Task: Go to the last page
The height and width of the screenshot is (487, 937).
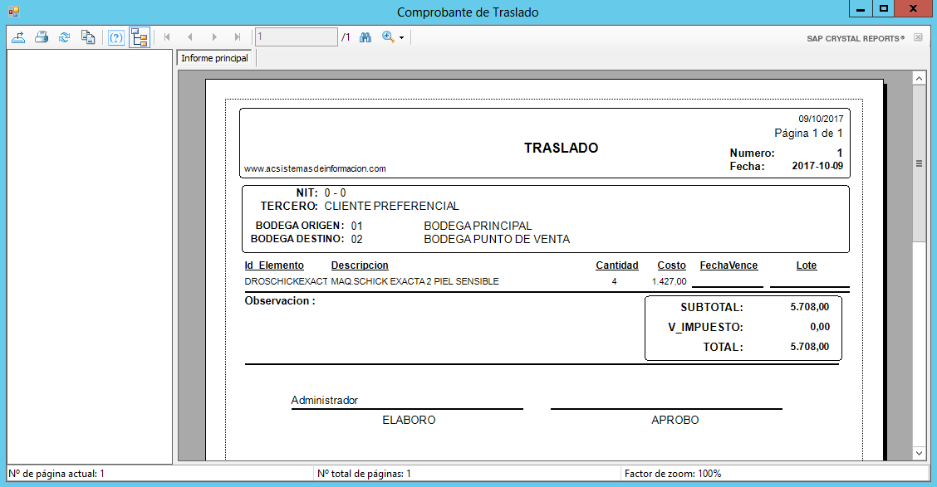Action: pyautogui.click(x=238, y=37)
